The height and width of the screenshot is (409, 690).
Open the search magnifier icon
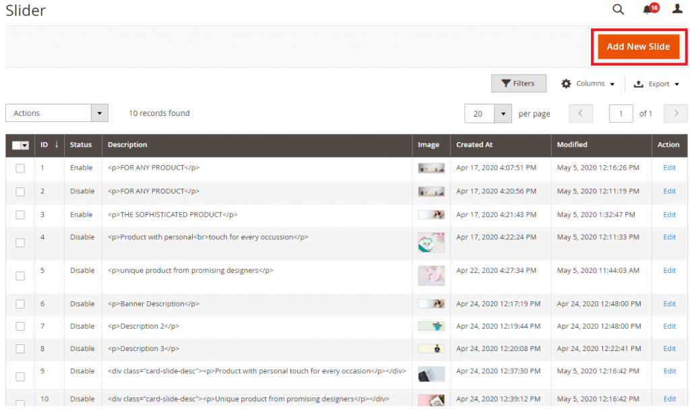(618, 9)
